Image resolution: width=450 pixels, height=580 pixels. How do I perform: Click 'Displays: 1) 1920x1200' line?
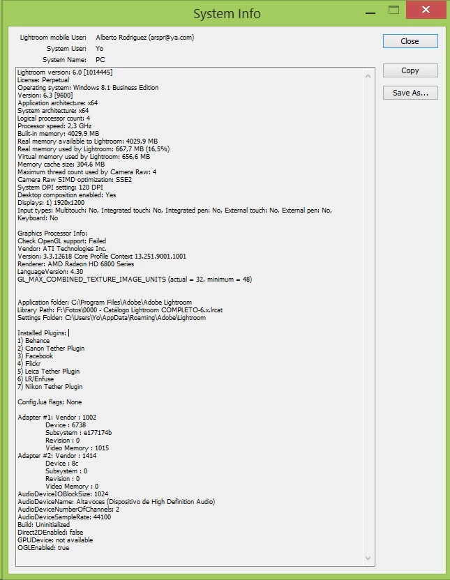pos(51,203)
